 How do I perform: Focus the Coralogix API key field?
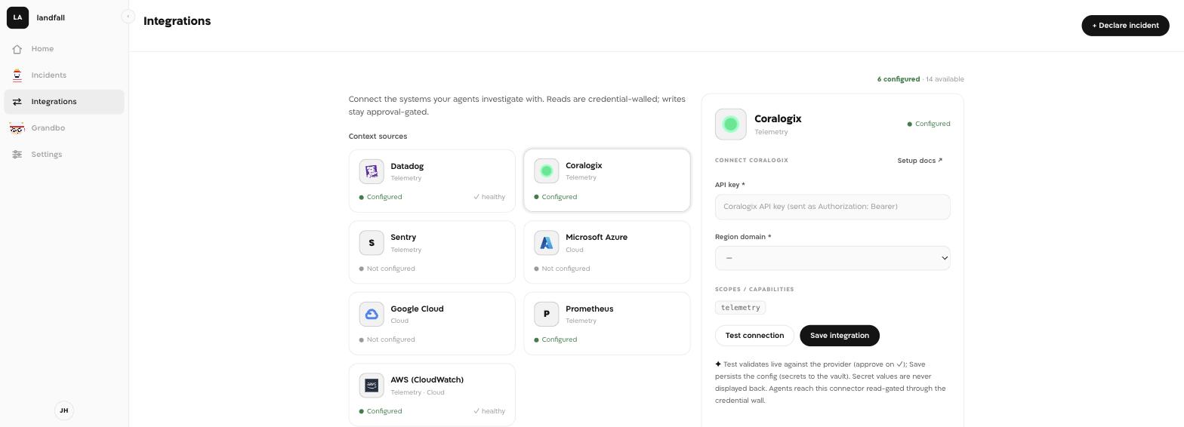point(832,207)
